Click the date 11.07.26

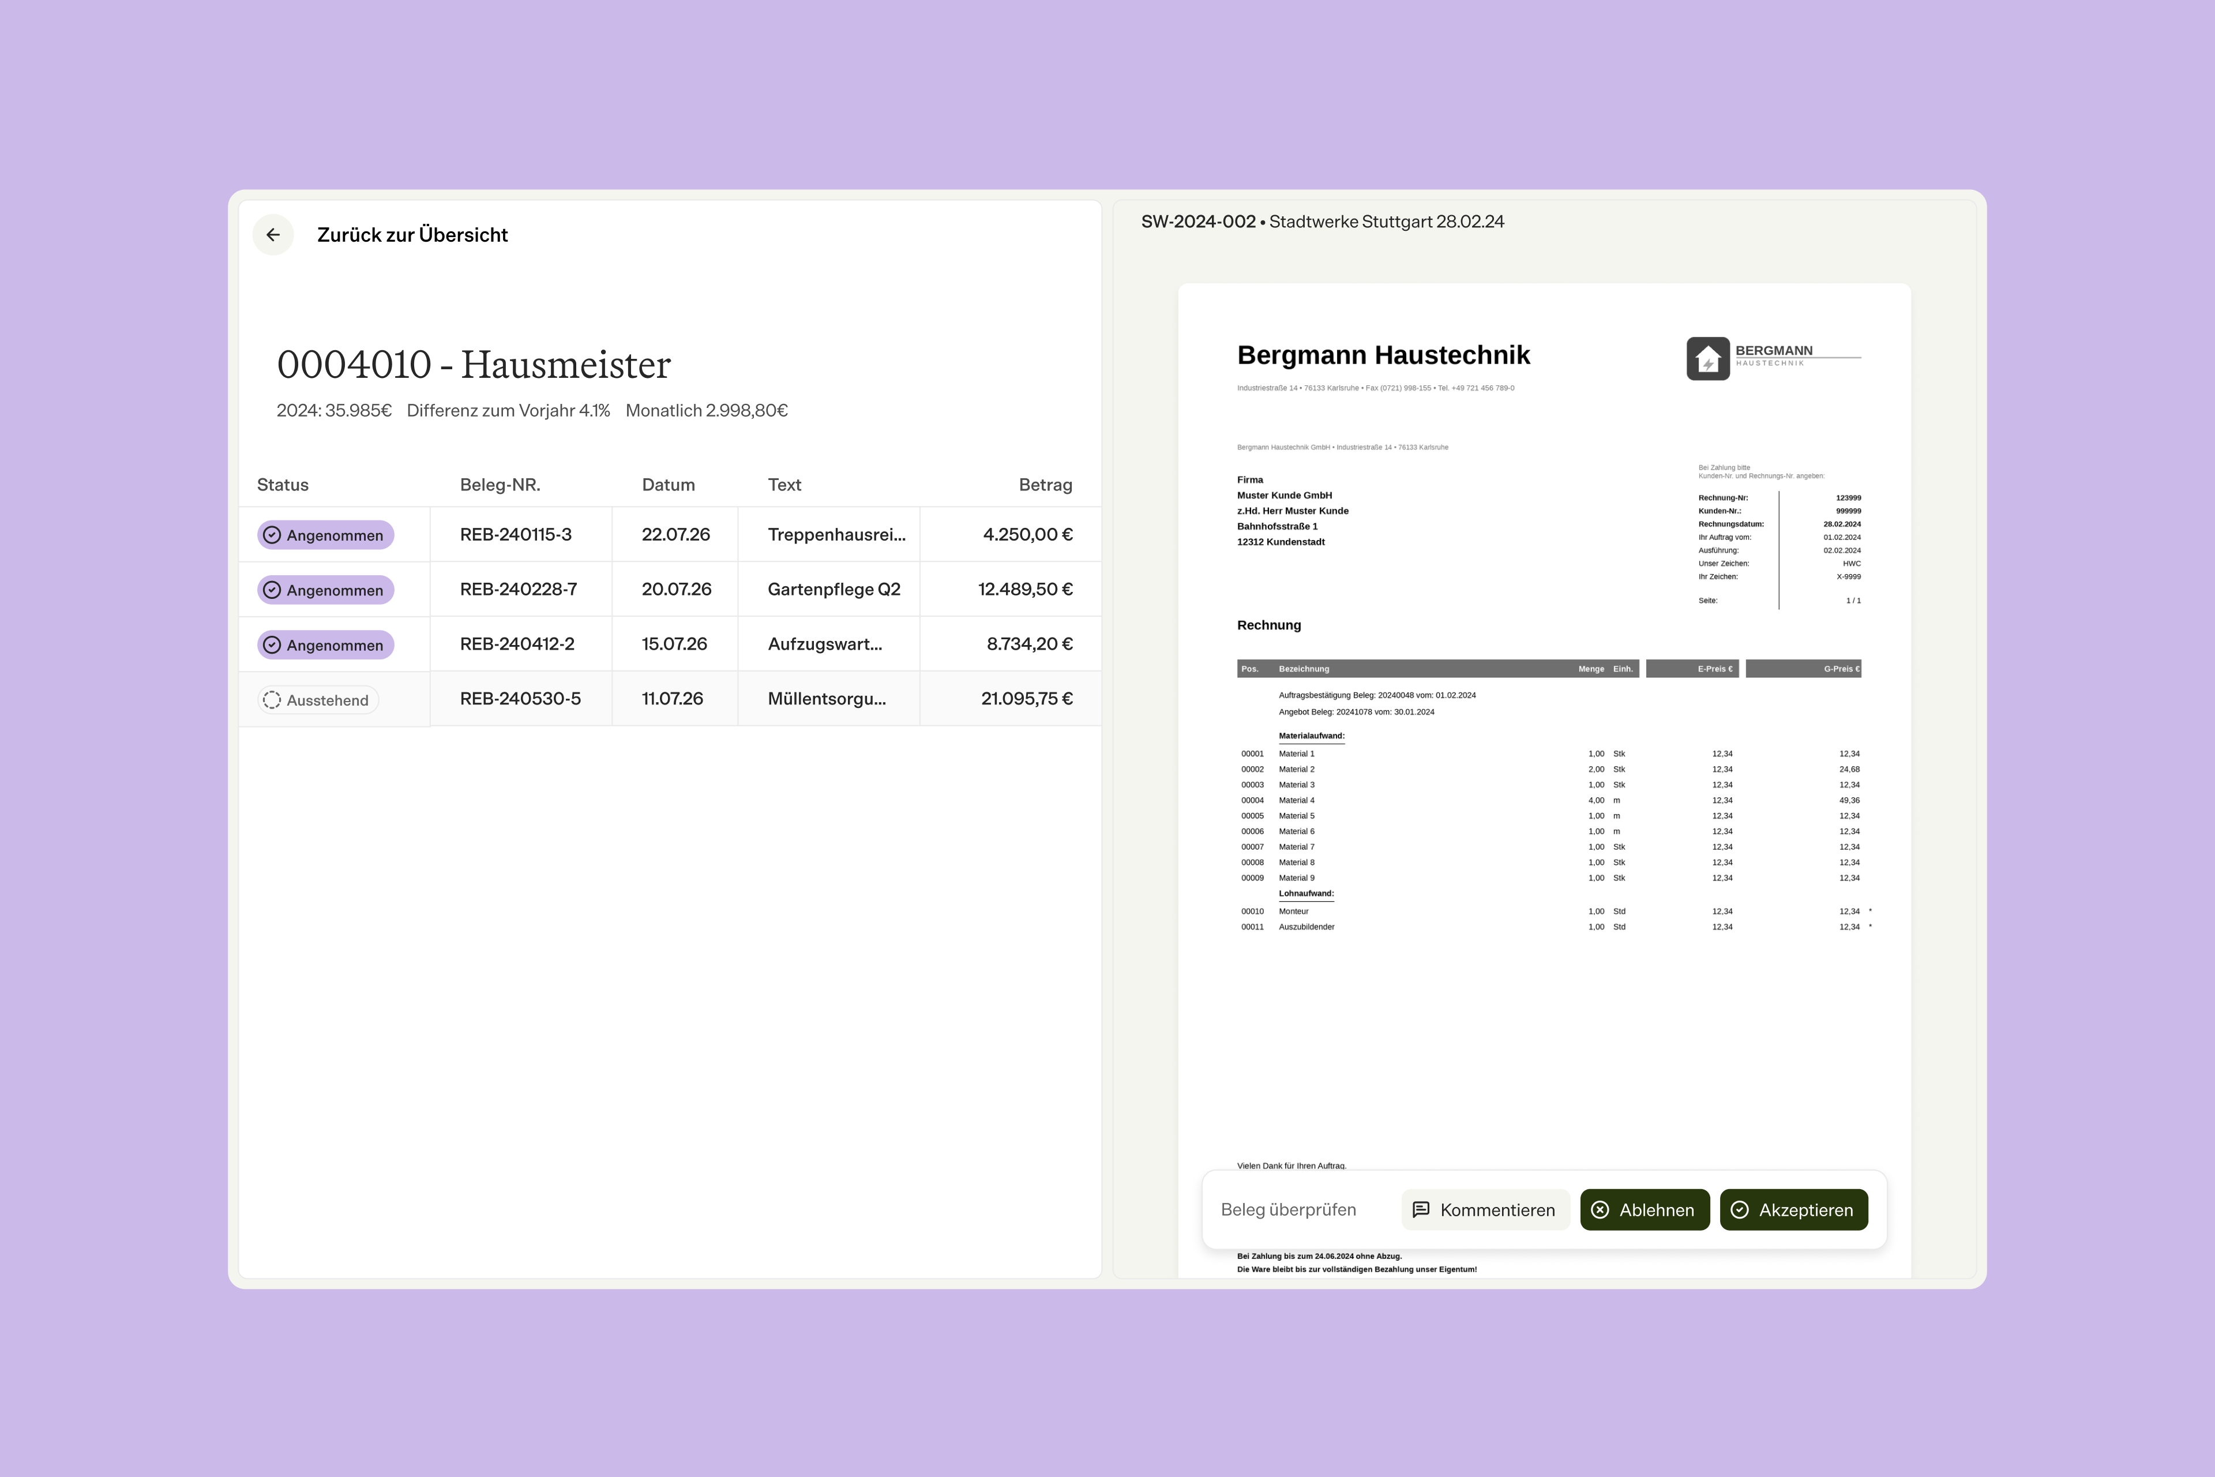pos(673,698)
